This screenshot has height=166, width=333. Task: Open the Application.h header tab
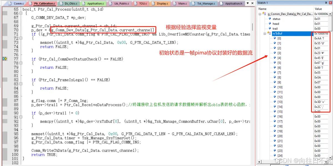(x=231, y=3)
